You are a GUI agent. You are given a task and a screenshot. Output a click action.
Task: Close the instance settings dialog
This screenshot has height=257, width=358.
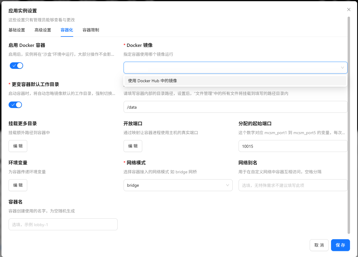pyautogui.click(x=349, y=9)
